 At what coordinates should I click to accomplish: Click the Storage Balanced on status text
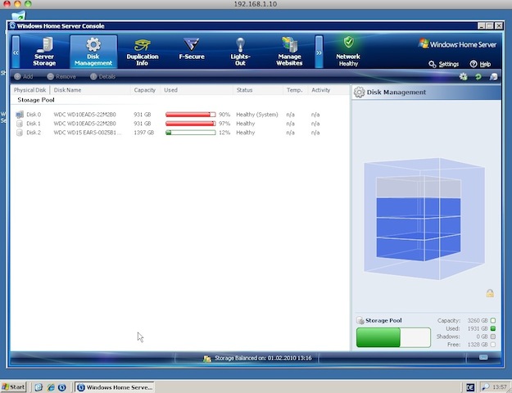click(263, 359)
